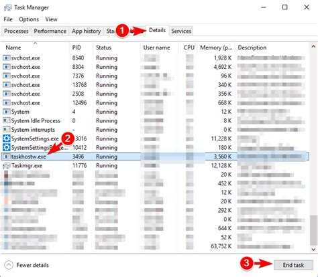Click the vertical scrollbar thumb

(313, 230)
